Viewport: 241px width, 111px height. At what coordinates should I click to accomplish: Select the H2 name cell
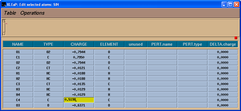click(18, 79)
